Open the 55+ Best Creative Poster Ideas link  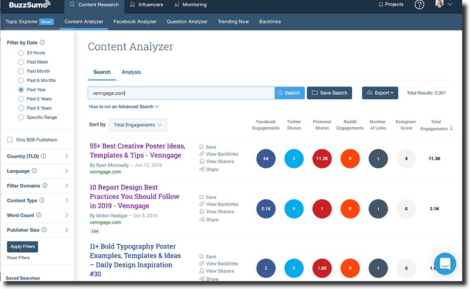pyautogui.click(x=137, y=151)
